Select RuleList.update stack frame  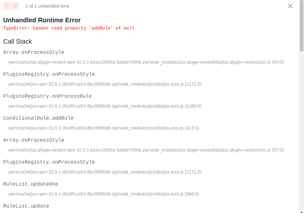(x=26, y=206)
